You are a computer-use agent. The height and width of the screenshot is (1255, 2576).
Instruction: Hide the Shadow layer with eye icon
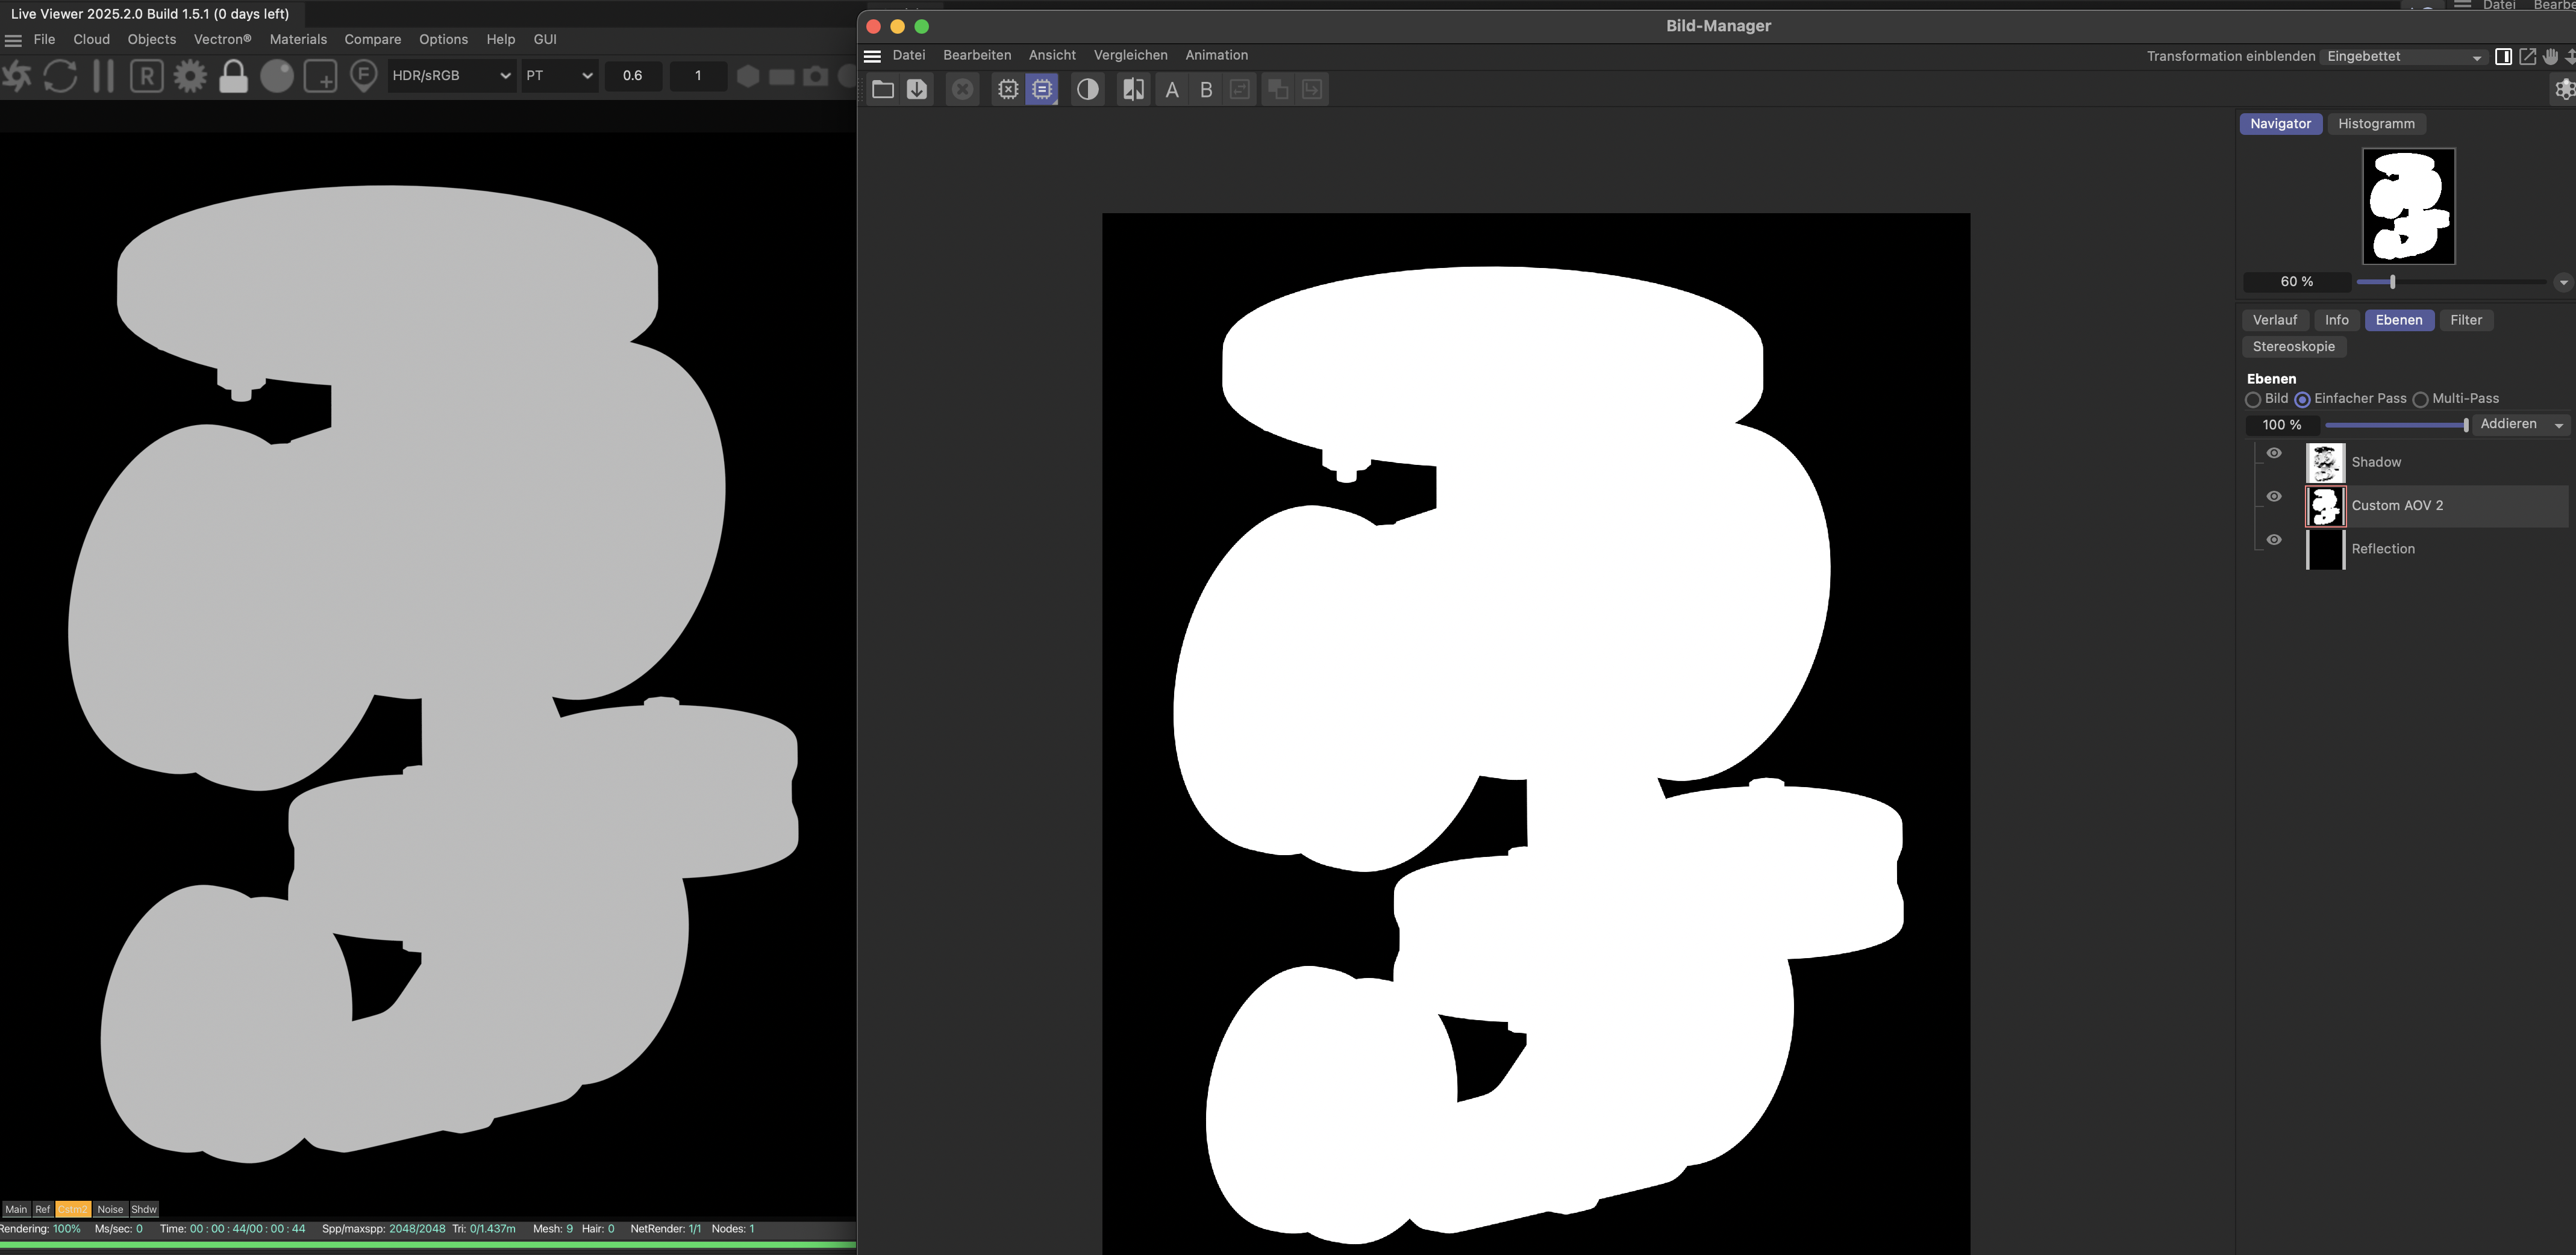[2273, 453]
